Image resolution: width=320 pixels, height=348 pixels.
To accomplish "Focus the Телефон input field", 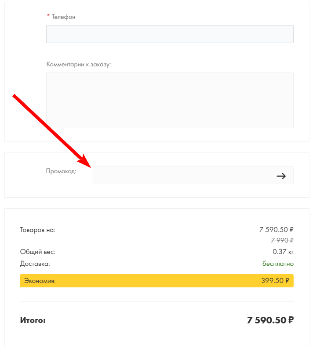I will click(x=170, y=34).
